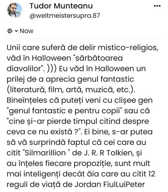Click the first line starting "Unii care suferă"

(x=82, y=48)
